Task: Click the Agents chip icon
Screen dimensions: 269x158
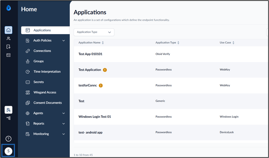Action: pyautogui.click(x=28, y=113)
